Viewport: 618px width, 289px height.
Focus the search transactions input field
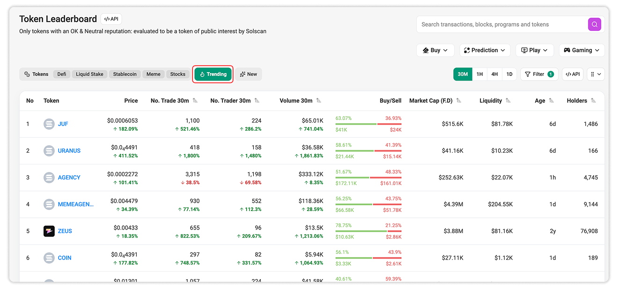(502, 24)
